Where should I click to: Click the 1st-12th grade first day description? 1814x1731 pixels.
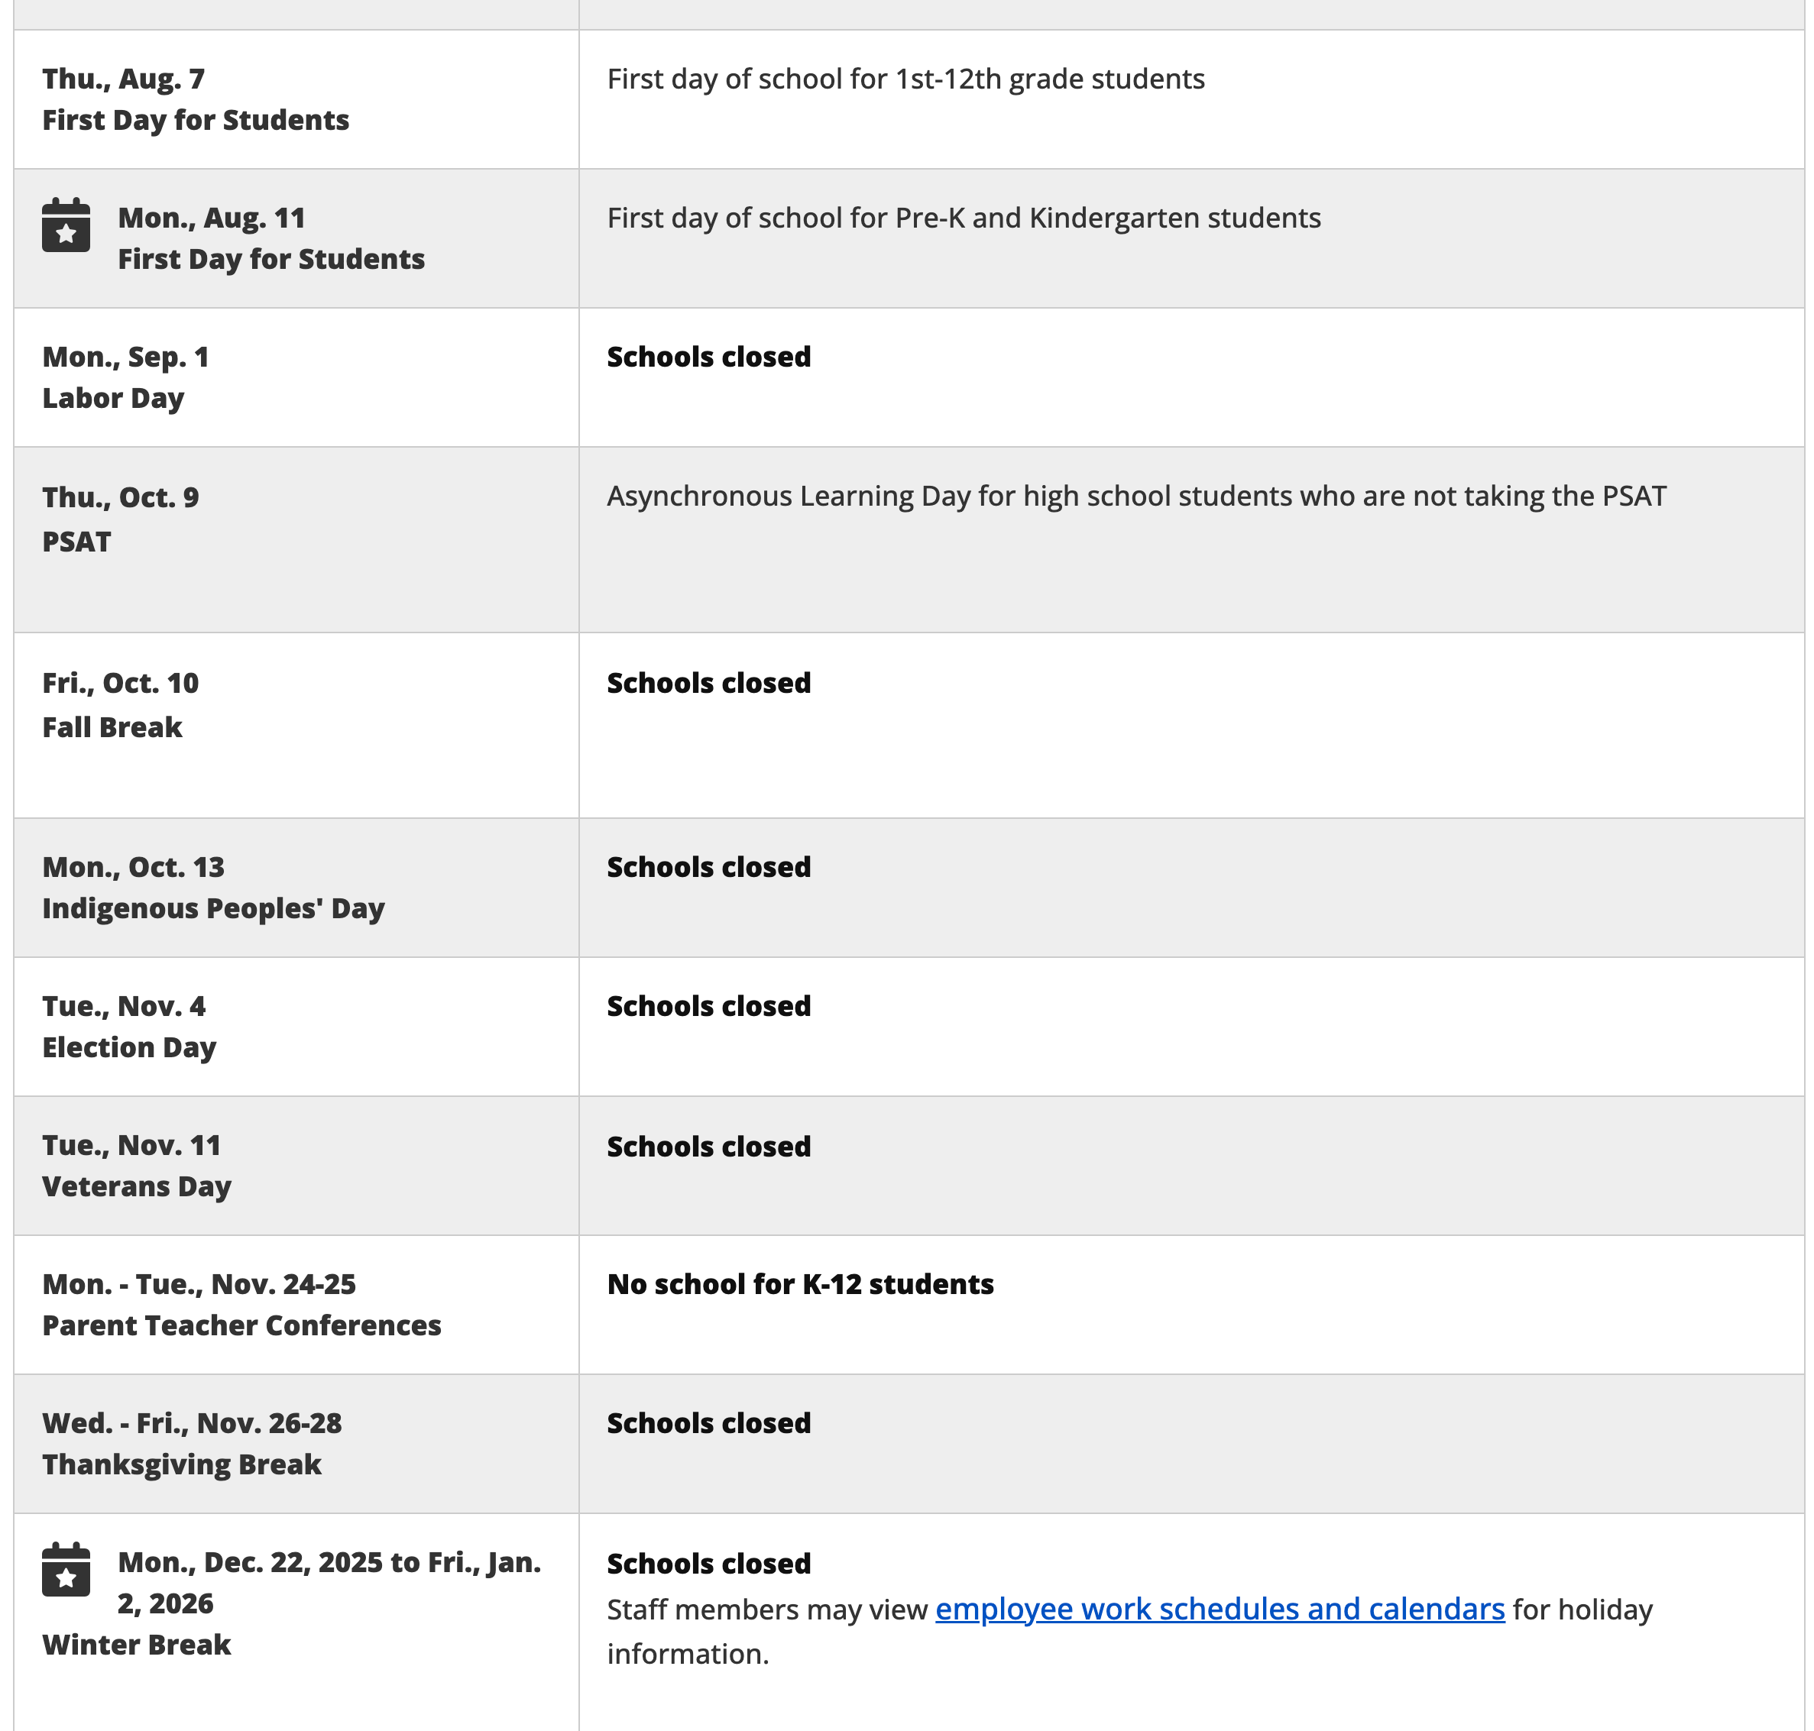[x=905, y=79]
